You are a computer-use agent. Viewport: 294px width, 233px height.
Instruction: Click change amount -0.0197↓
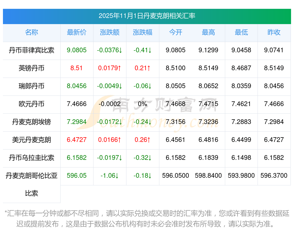pyautogui.click(x=110, y=157)
